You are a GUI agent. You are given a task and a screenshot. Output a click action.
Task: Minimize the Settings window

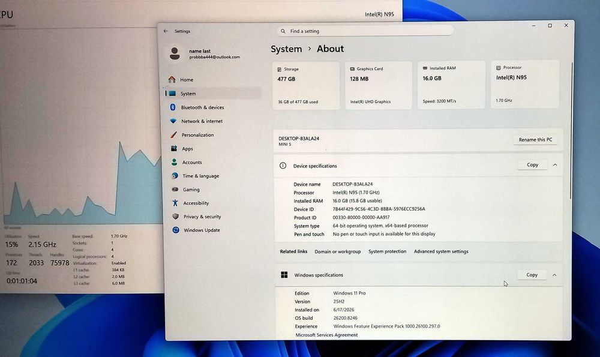[x=533, y=26]
